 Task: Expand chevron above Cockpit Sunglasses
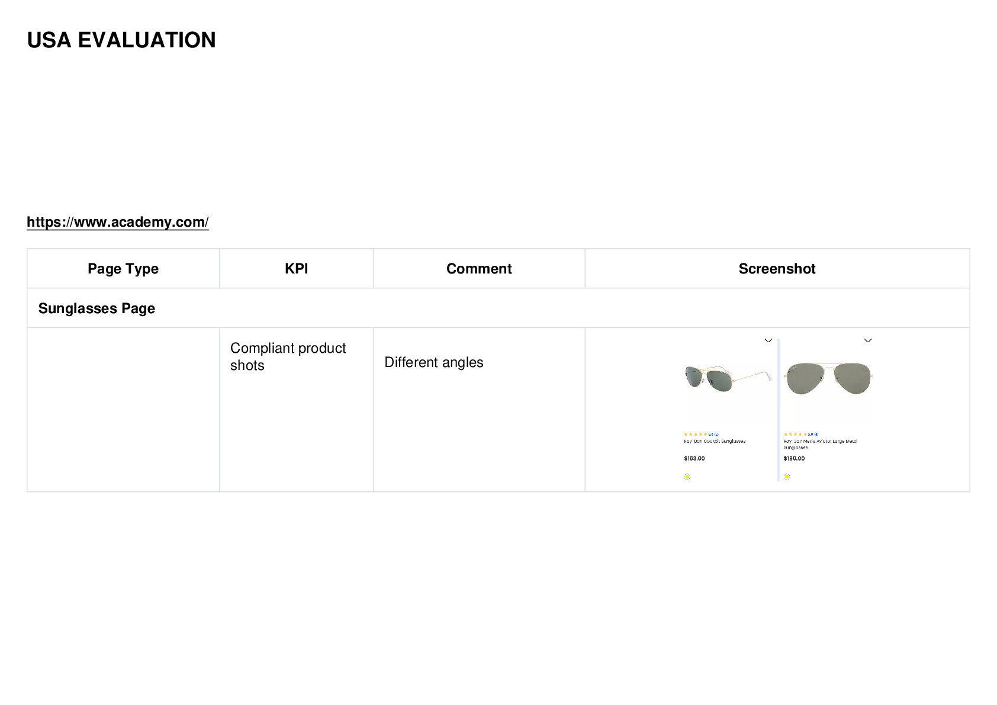pos(768,340)
